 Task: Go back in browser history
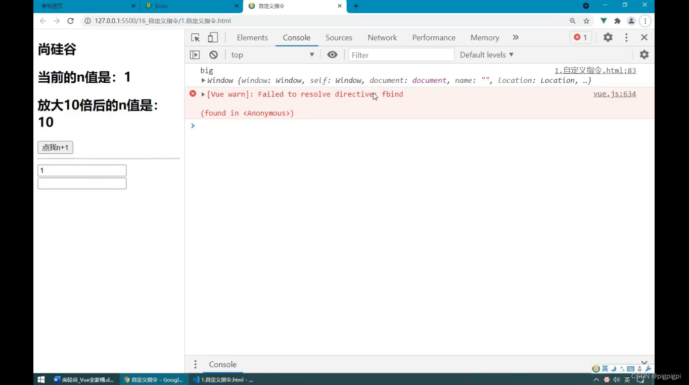[x=43, y=21]
